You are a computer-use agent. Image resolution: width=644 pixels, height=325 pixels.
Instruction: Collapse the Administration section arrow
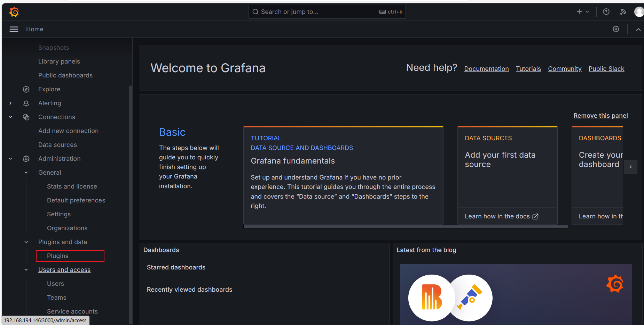[10, 159]
